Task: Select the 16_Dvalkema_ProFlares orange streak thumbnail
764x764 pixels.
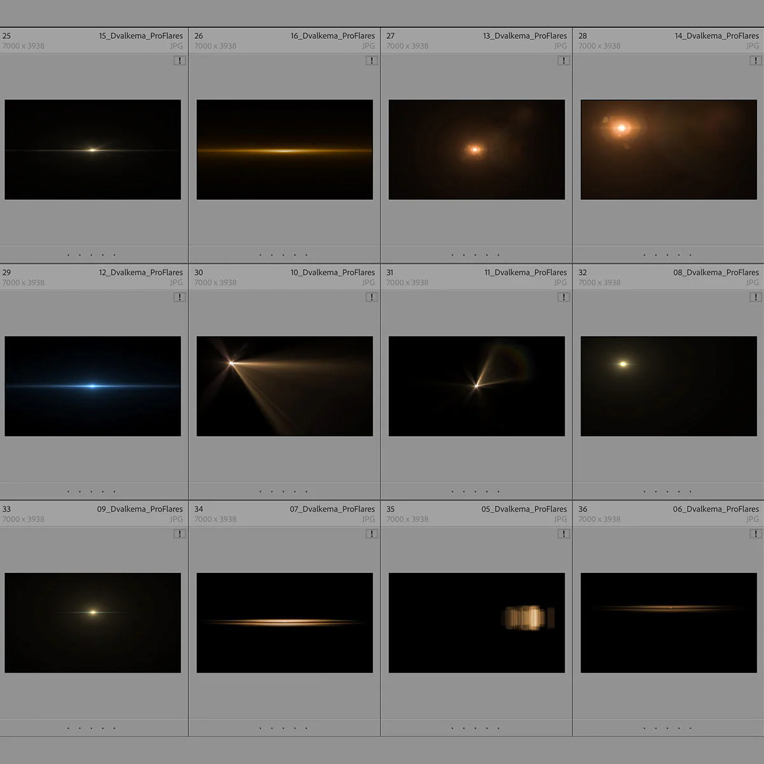Action: pyautogui.click(x=285, y=150)
